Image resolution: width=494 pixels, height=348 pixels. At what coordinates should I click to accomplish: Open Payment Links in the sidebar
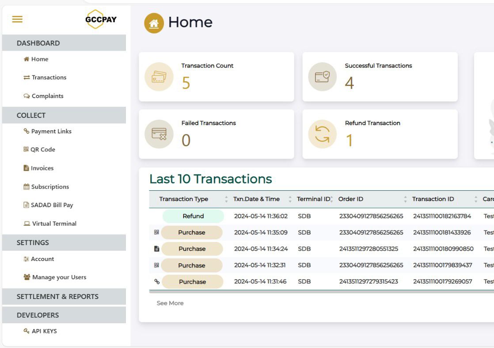pos(51,131)
